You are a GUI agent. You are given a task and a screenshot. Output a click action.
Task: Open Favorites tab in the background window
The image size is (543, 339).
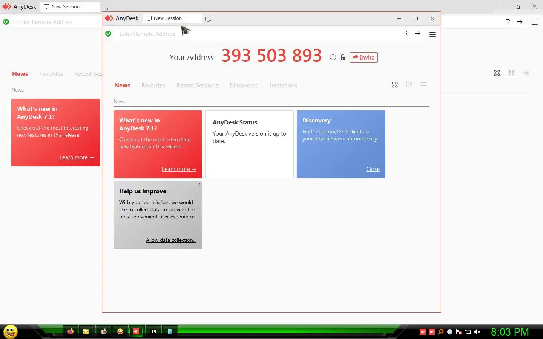pyautogui.click(x=51, y=74)
